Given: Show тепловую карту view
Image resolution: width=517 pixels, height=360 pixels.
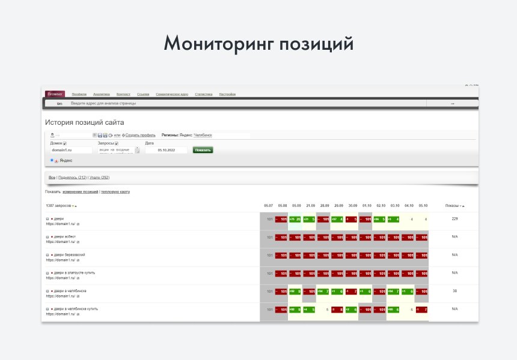Looking at the screenshot, I should tap(115, 192).
